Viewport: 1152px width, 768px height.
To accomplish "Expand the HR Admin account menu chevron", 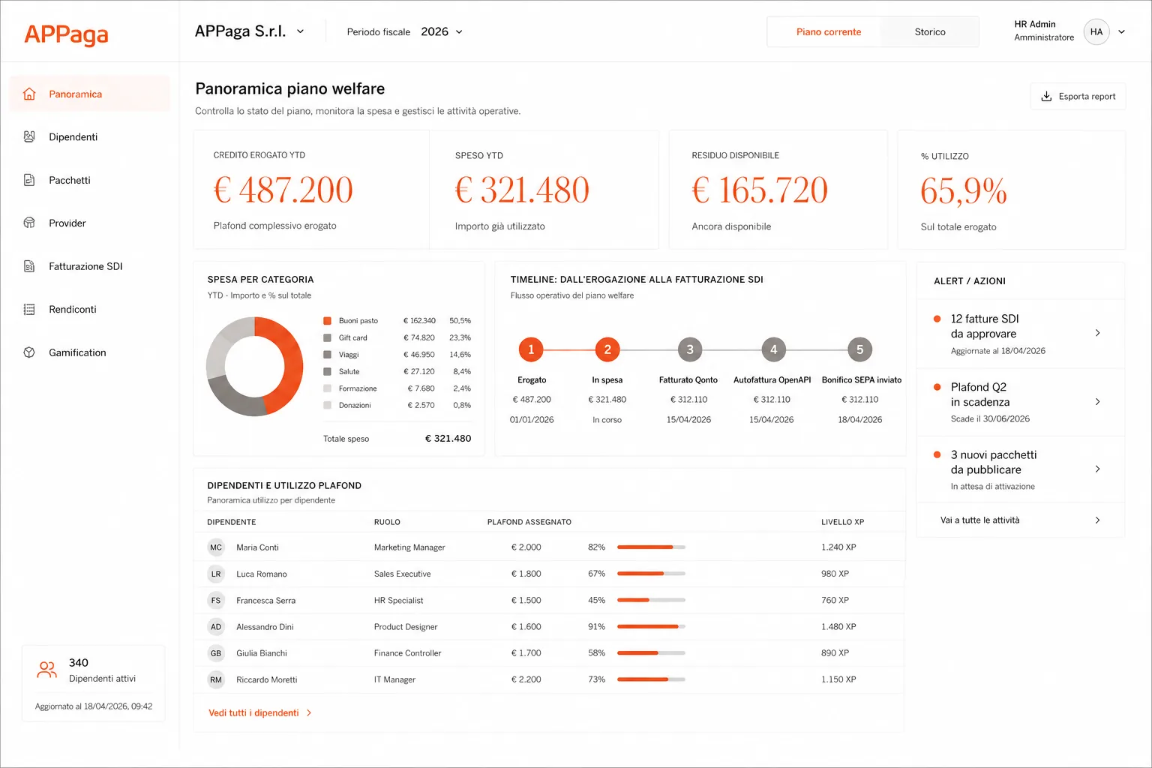I will click(1122, 31).
